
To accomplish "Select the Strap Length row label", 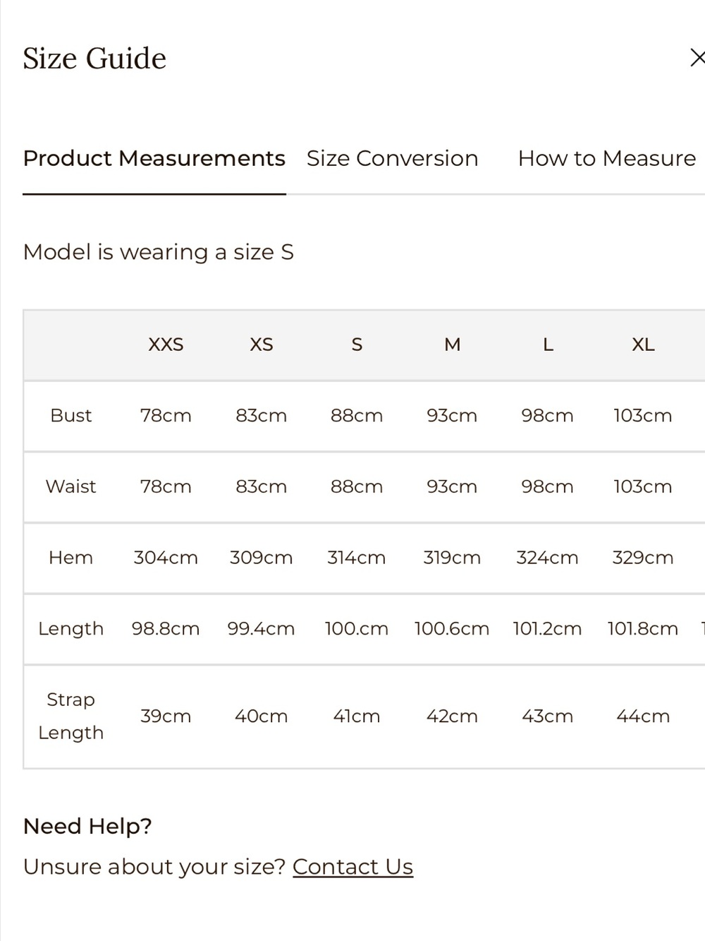I will [70, 716].
